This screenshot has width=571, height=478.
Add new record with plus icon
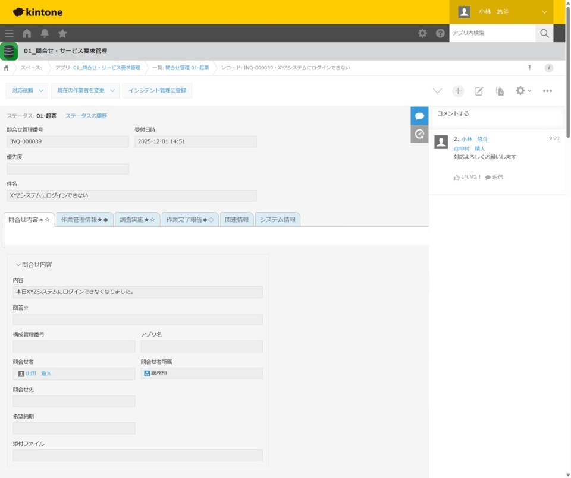(x=458, y=91)
